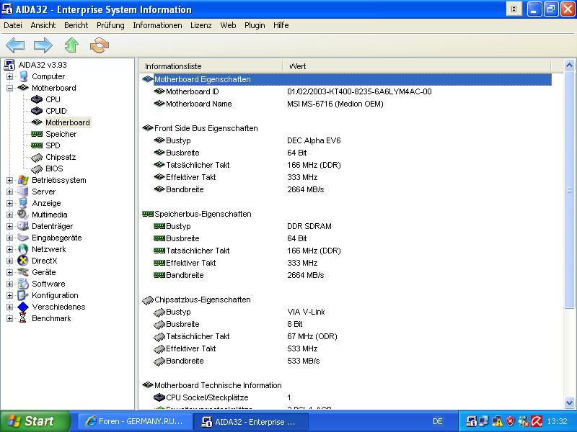Click the CPUID chip icon in tree
The image size is (577, 432).
coord(37,111)
